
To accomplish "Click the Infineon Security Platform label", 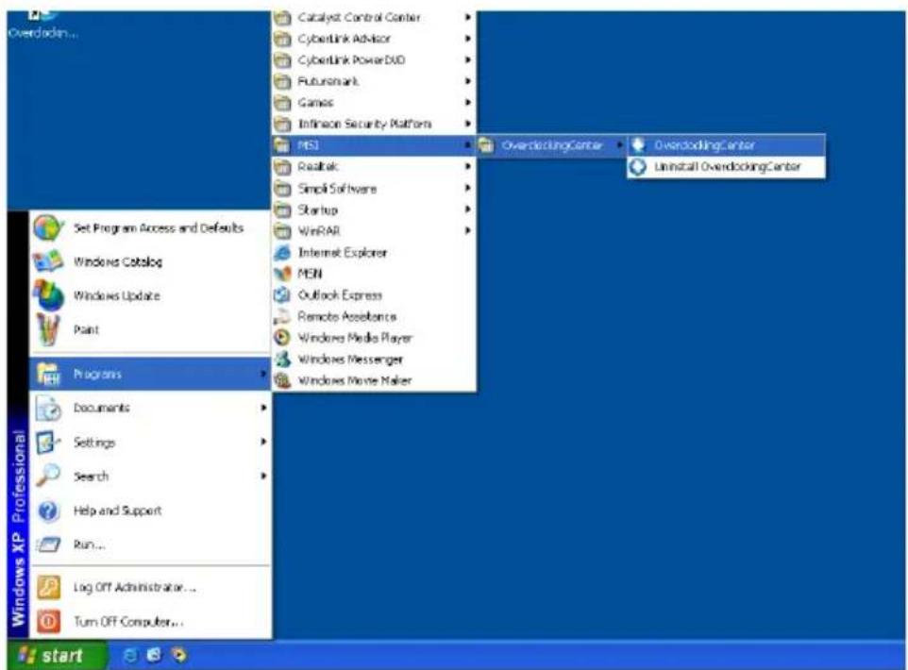I will point(364,124).
